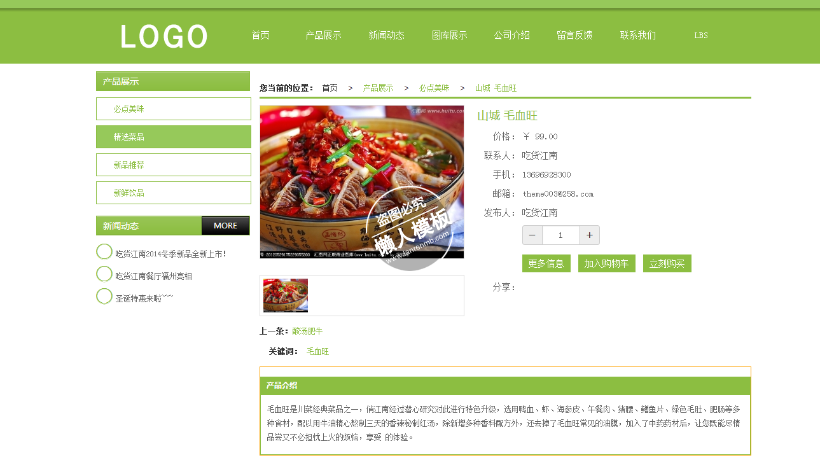The height and width of the screenshot is (460, 820).
Task: Click the 立刻购买 button
Action: (667, 263)
